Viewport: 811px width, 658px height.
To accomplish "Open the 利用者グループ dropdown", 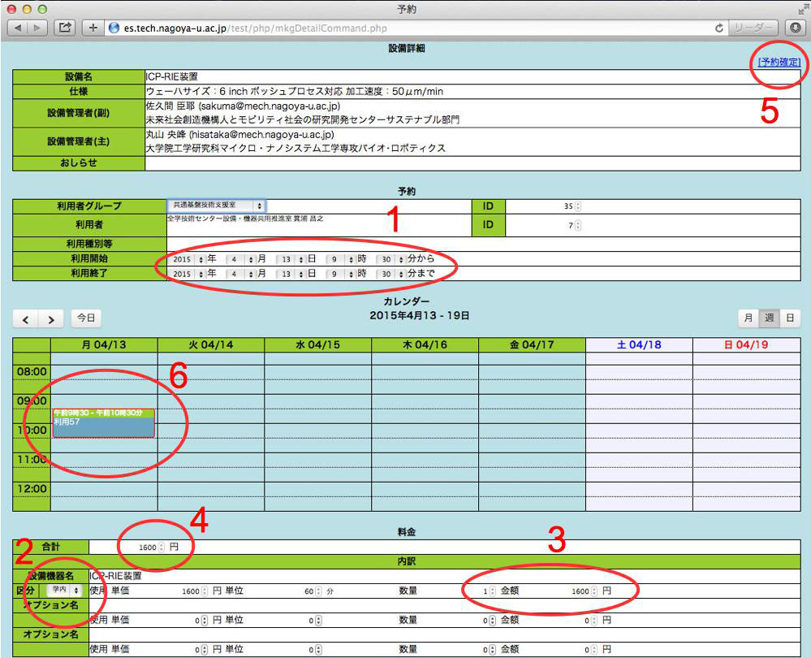I will point(216,206).
